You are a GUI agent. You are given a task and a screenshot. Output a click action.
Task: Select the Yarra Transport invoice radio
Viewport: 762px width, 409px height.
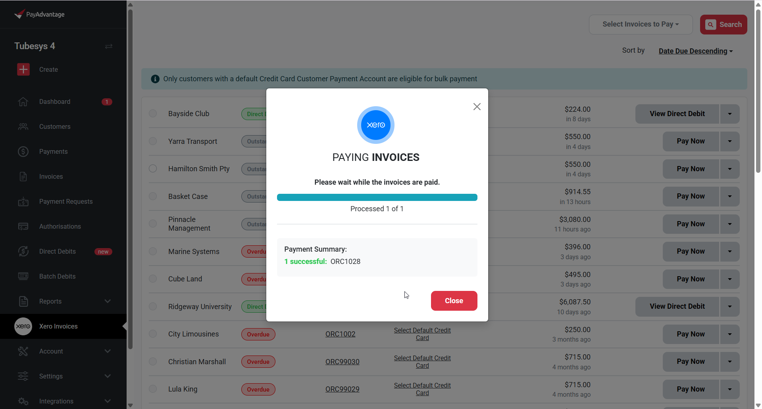153,141
